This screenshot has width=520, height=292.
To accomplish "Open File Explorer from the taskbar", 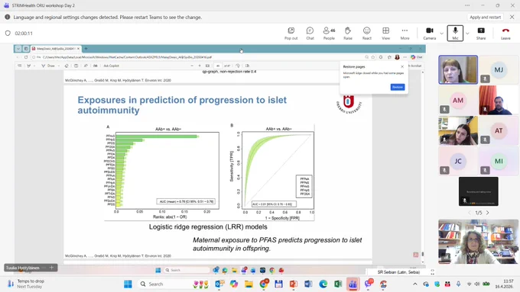I will (249, 284).
